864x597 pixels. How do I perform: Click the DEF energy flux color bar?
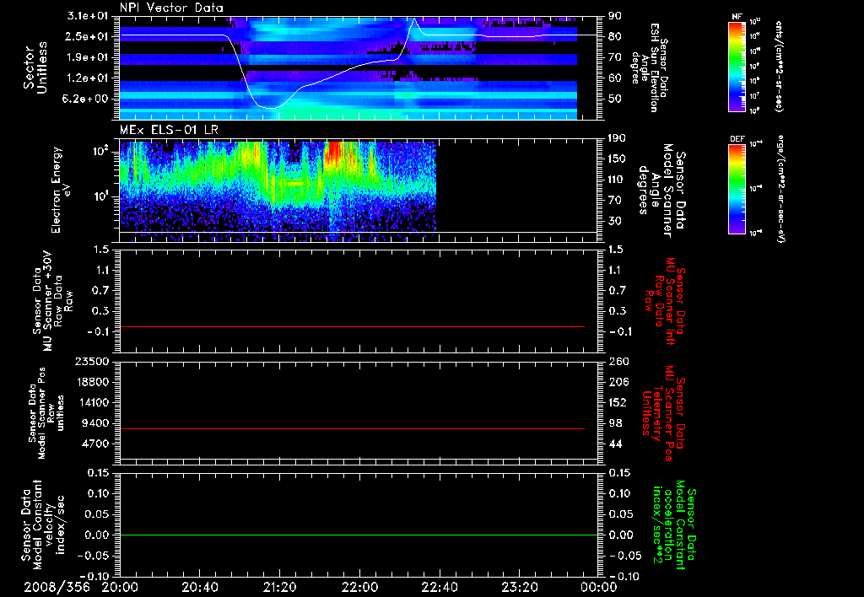click(x=737, y=188)
